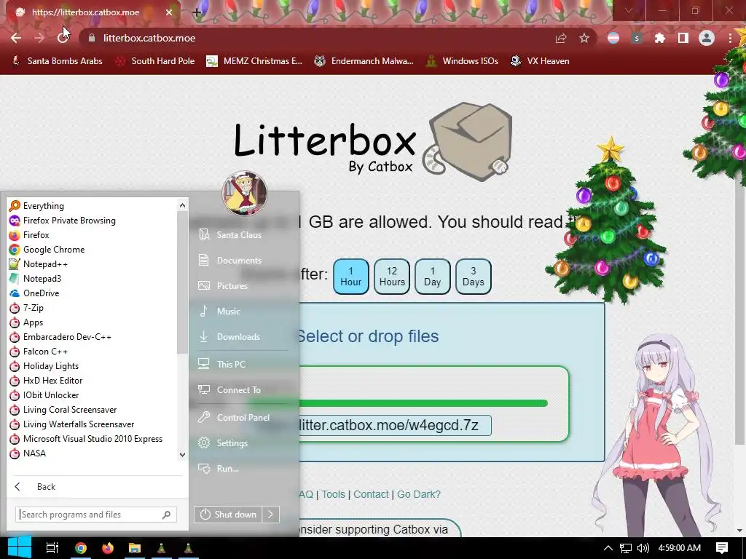Open the MEMZ Christmas bookmark

point(254,61)
